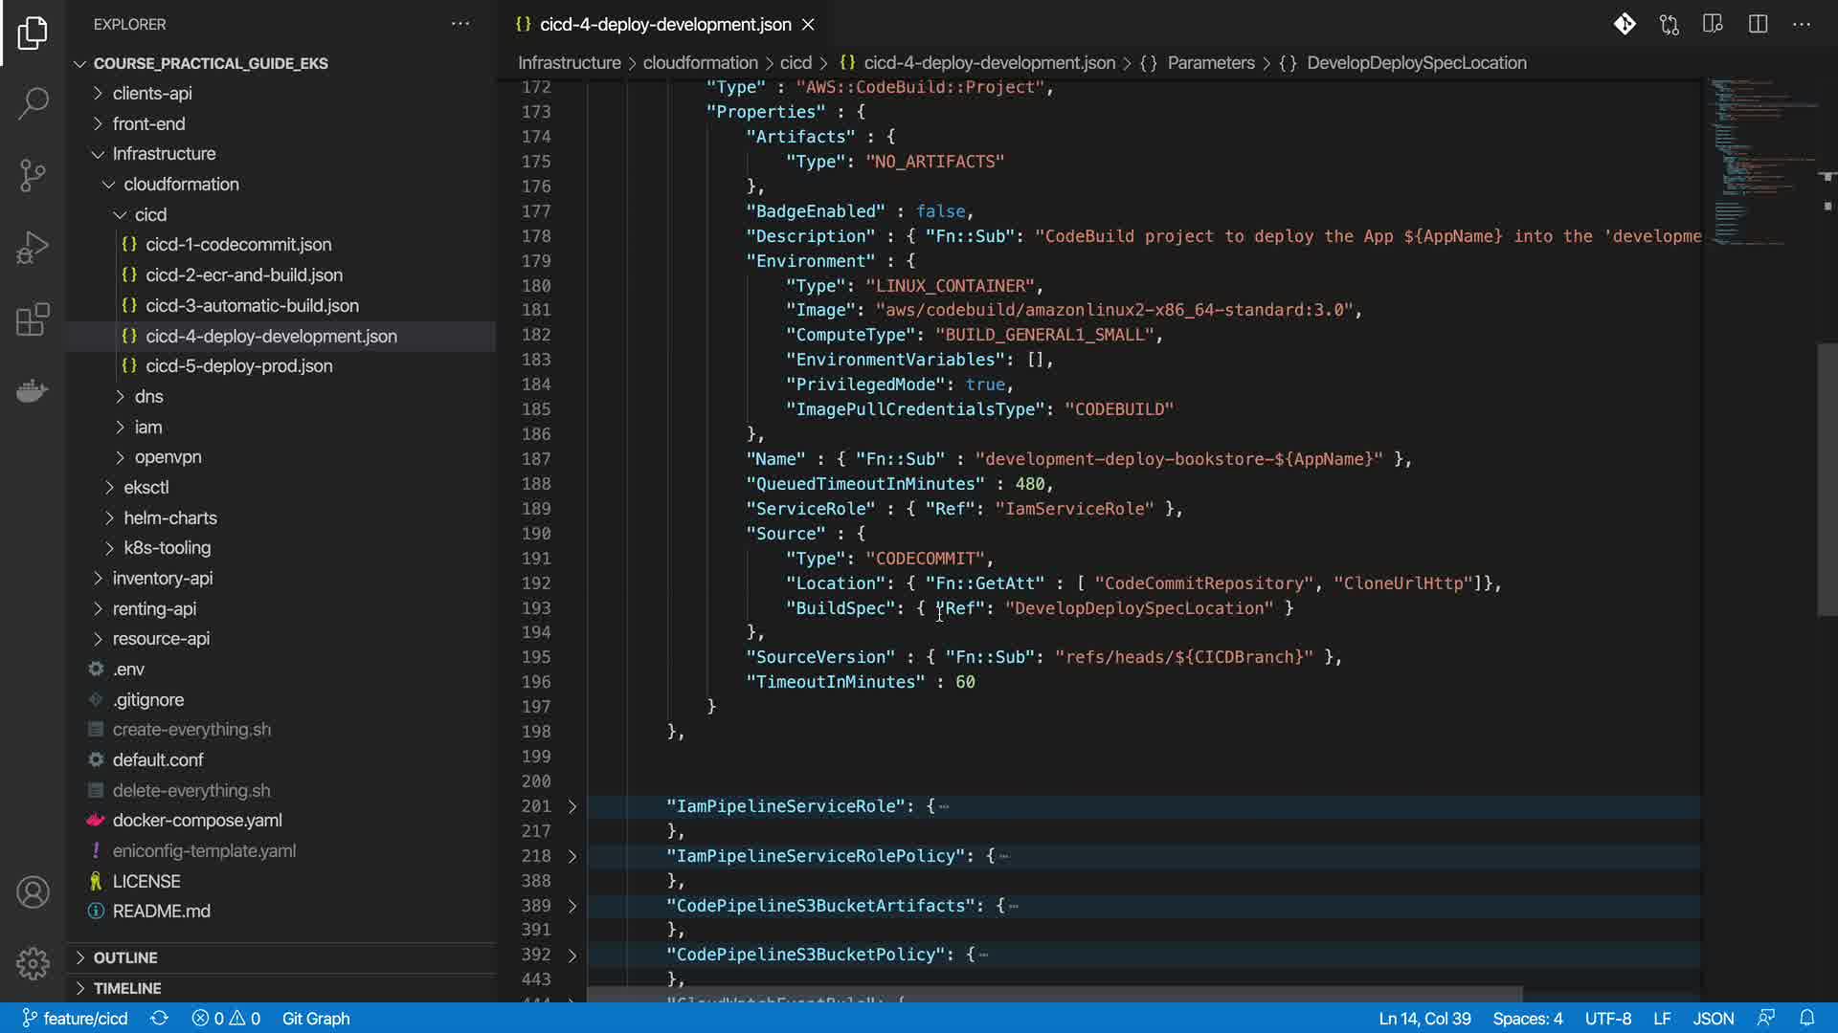Click the split editor right icon
This screenshot has height=1033, width=1838.
tap(1758, 24)
